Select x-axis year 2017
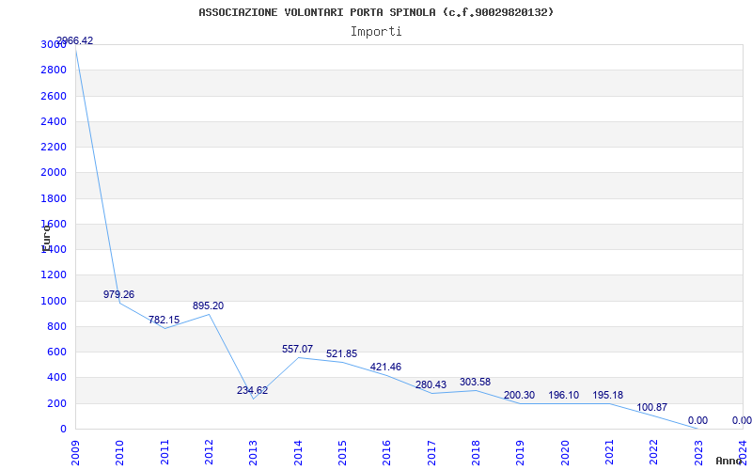Image resolution: width=752 pixels, height=470 pixels. point(431,453)
